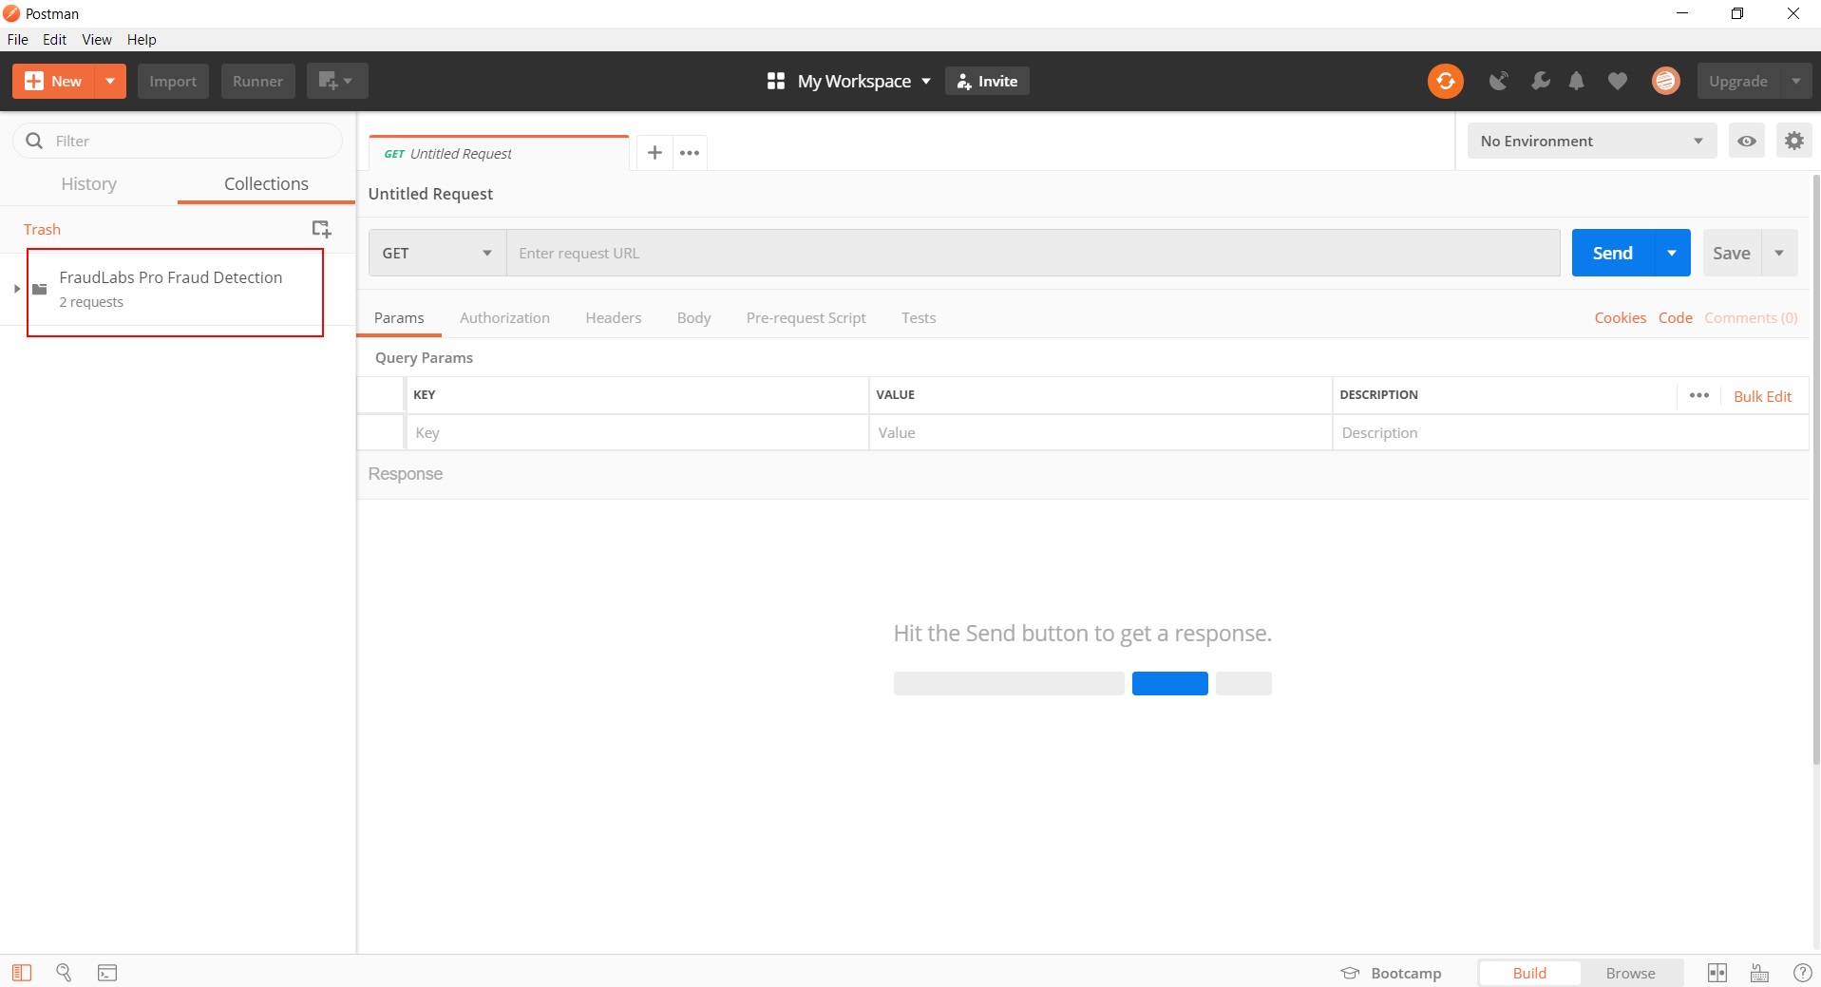Open Find and Replace search icon
The image size is (1821, 987).
(64, 972)
